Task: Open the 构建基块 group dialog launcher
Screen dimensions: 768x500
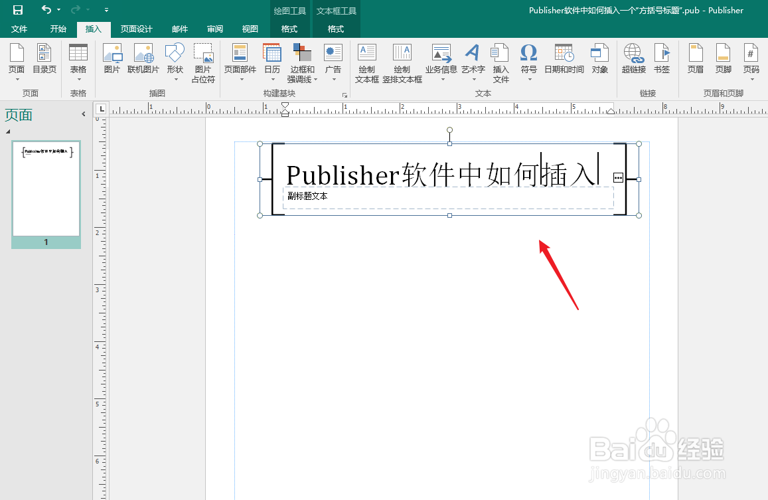Action: [x=345, y=95]
